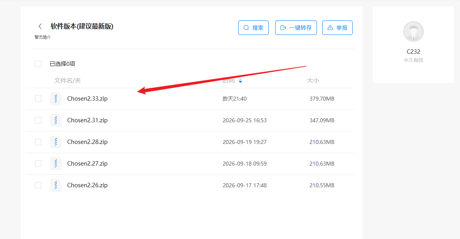Click the timestamp 2026-09-17 17:48
Image resolution: width=460 pixels, height=239 pixels.
point(245,185)
